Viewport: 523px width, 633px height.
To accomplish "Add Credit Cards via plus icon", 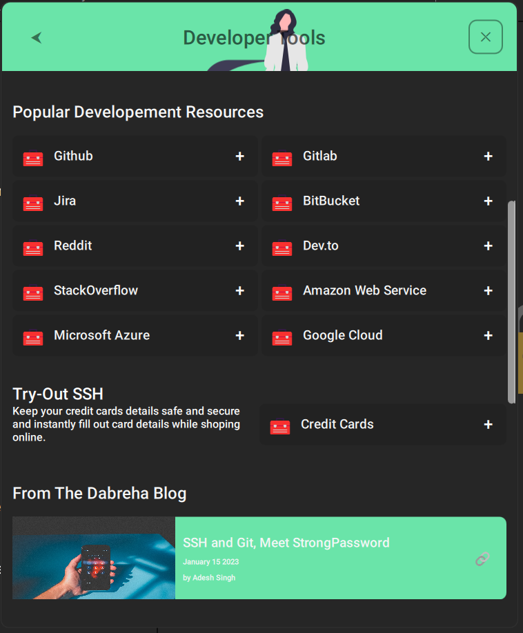I will pyautogui.click(x=488, y=425).
